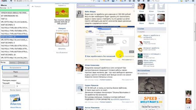
Task: Open the «Ссылки» section header
Action: (141, 29)
